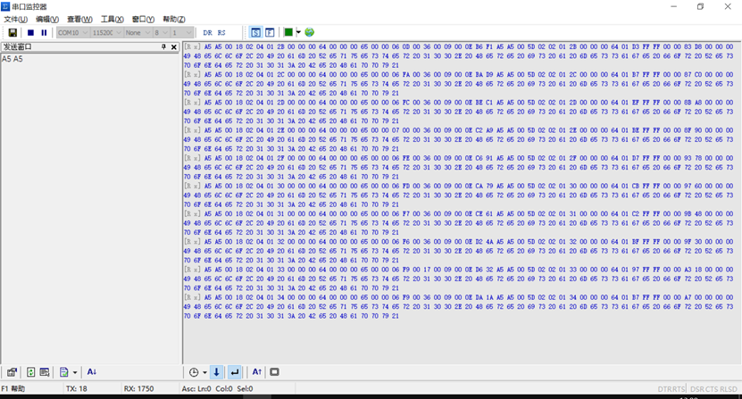Click the TX: 18 status bar entry

77,388
